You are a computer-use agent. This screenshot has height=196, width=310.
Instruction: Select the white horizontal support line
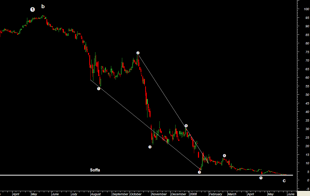pos(146,175)
